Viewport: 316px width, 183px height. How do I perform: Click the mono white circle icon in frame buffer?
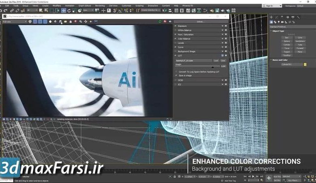(50, 22)
